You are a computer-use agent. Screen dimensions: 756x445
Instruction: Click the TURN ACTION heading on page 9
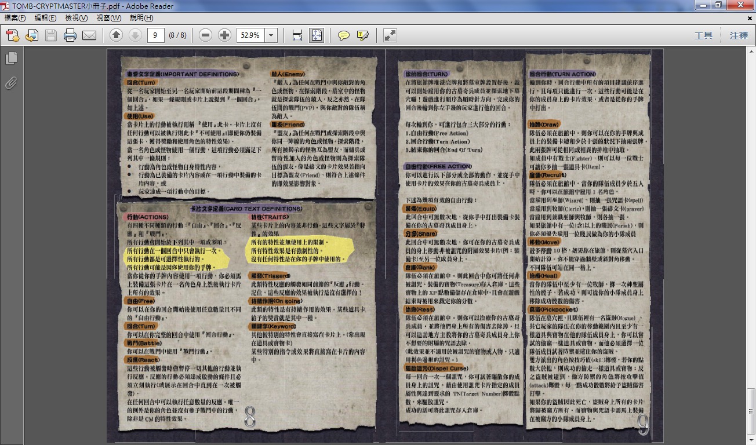pos(562,74)
